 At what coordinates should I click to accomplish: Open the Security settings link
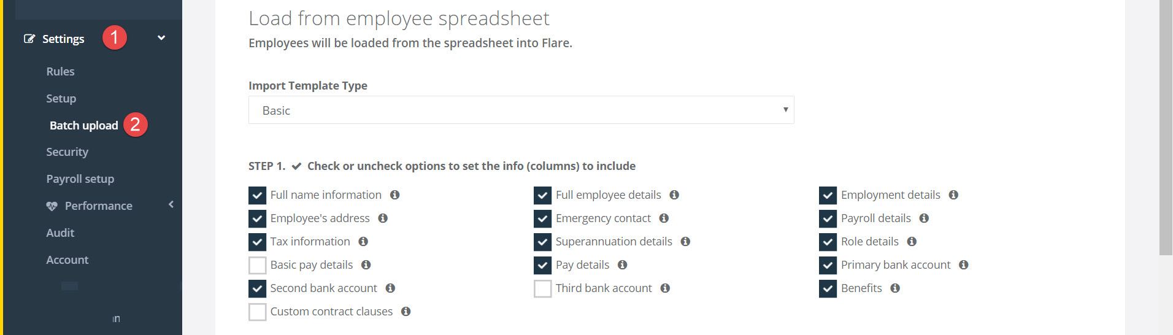(x=67, y=152)
